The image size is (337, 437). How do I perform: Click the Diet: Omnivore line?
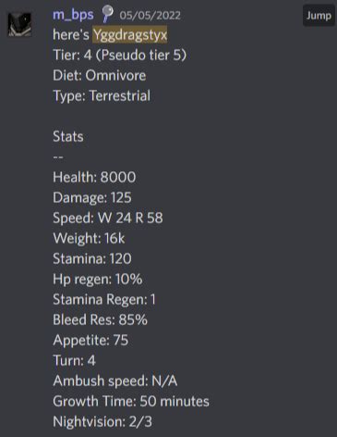(x=100, y=76)
